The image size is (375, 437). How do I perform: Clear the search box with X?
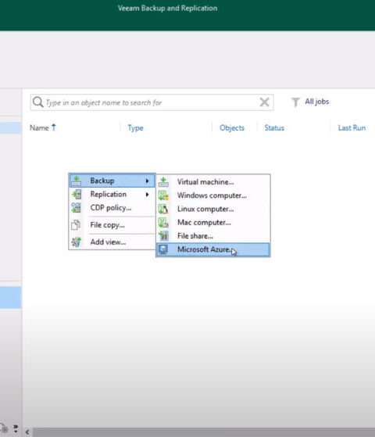point(264,102)
